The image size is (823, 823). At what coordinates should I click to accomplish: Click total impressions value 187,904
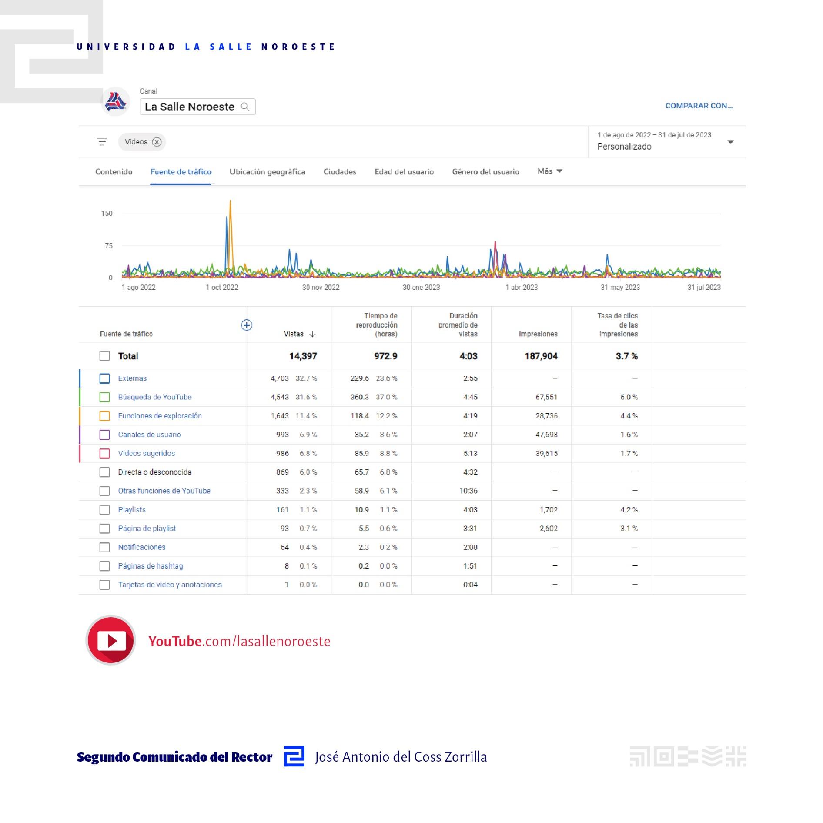click(x=541, y=356)
